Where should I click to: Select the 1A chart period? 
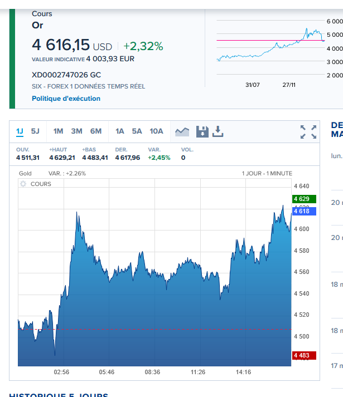[120, 131]
